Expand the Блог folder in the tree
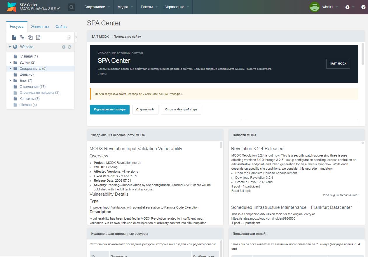 click(10, 81)
